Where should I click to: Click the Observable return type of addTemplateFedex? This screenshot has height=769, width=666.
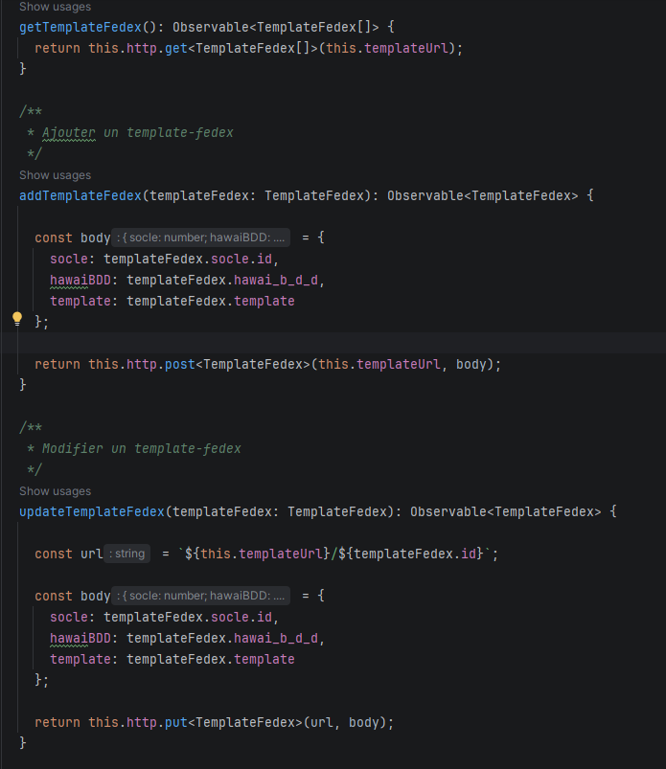425,195
